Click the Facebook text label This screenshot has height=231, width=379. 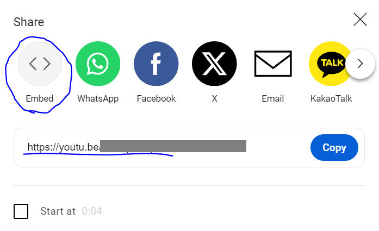tap(156, 98)
